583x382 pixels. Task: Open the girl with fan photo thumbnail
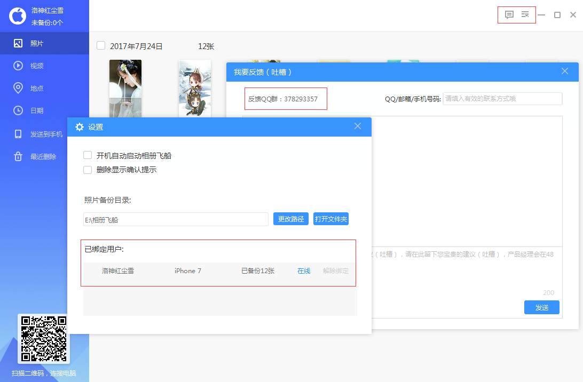click(125, 89)
